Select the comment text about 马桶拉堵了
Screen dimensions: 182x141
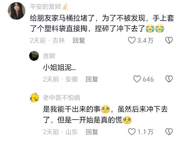point(102,23)
